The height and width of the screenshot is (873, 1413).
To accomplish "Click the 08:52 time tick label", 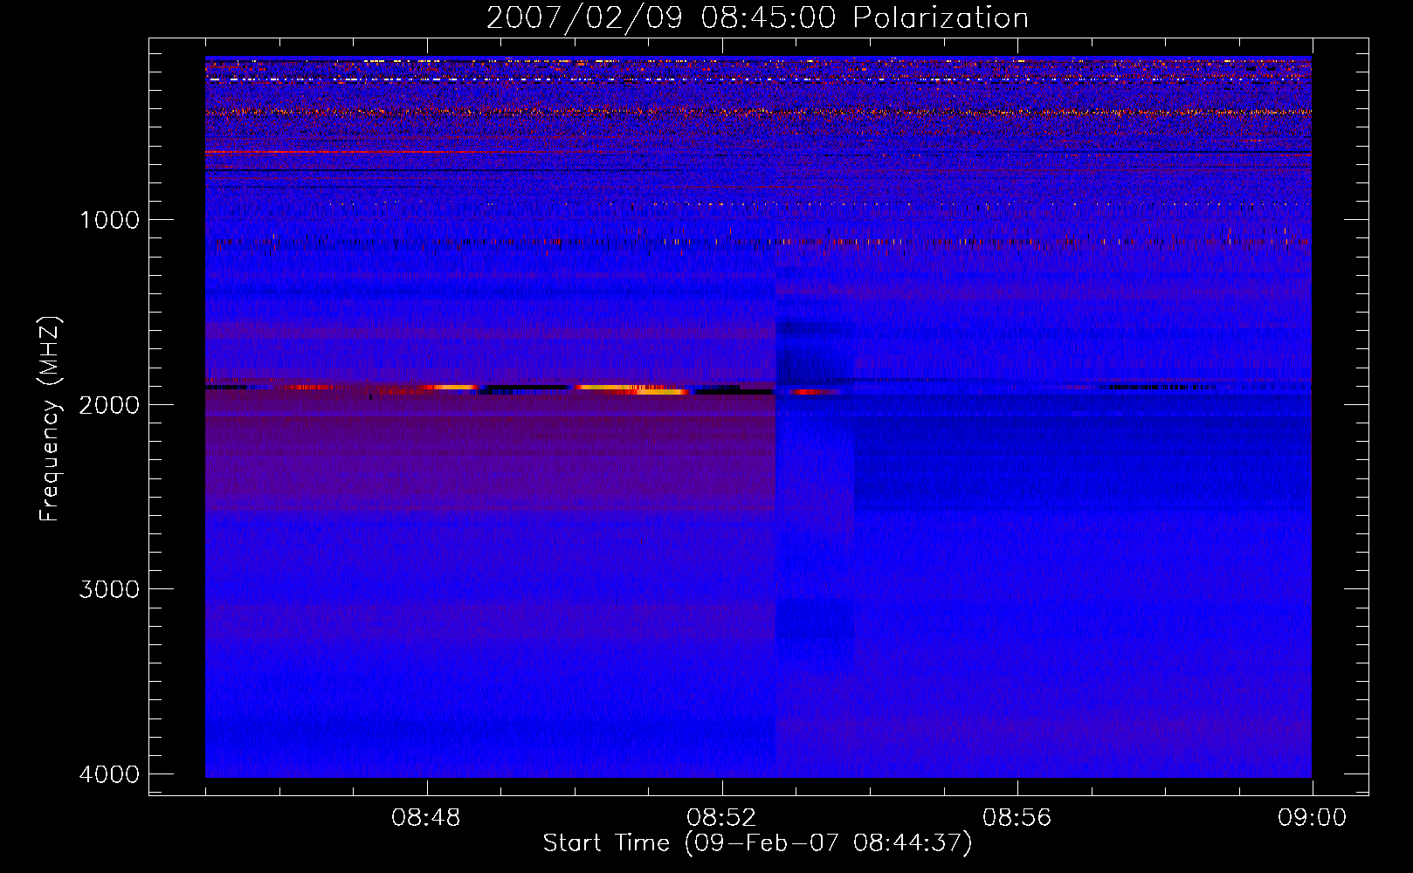I will [721, 818].
